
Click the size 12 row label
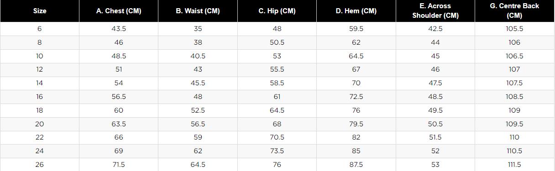point(40,69)
